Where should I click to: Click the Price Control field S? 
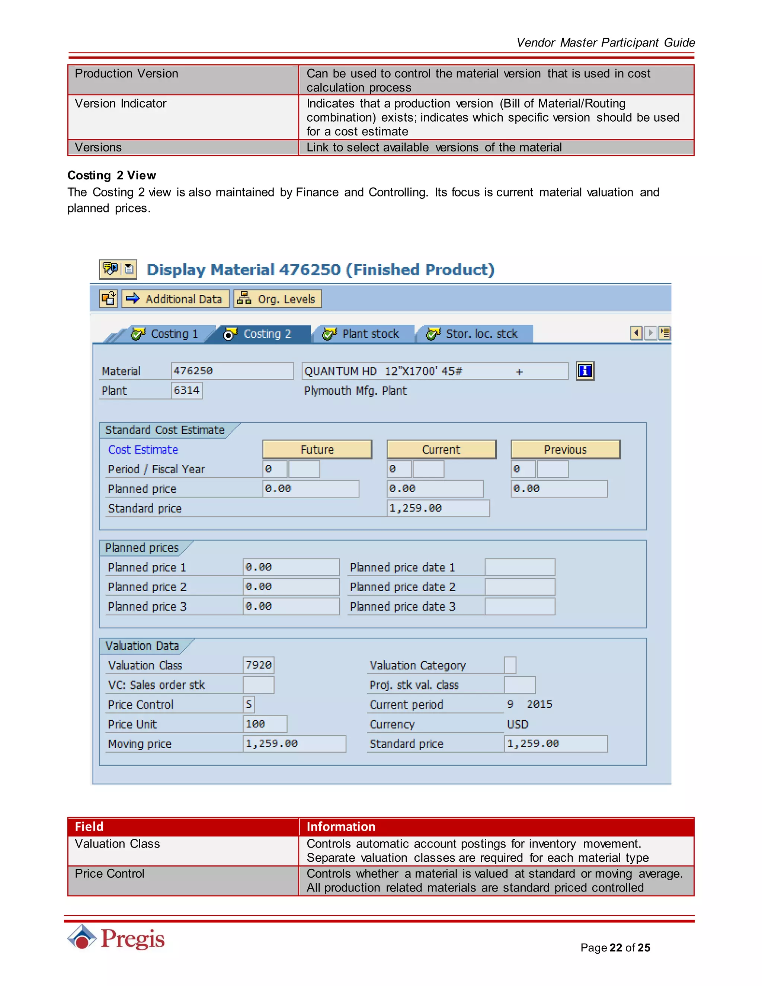point(249,704)
